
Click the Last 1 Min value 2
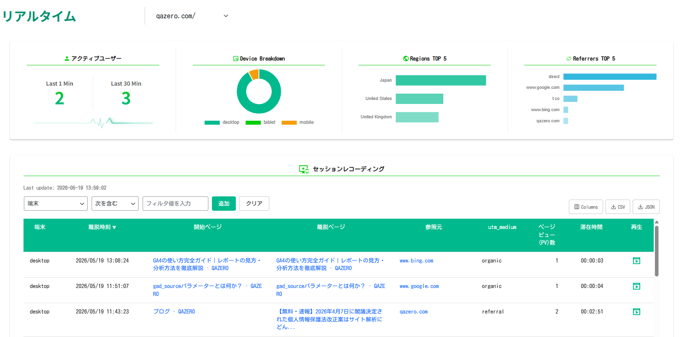(x=59, y=98)
